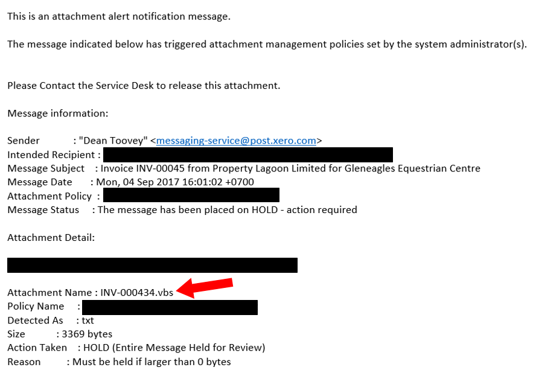
Task: Click the sentence about attachment management policies
Action: coord(266,44)
